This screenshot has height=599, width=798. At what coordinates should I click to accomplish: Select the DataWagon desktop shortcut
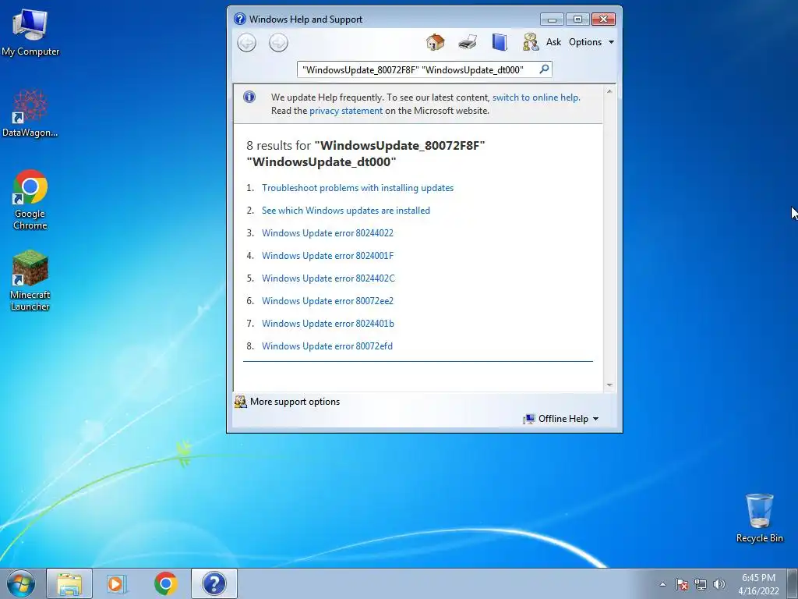point(30,114)
